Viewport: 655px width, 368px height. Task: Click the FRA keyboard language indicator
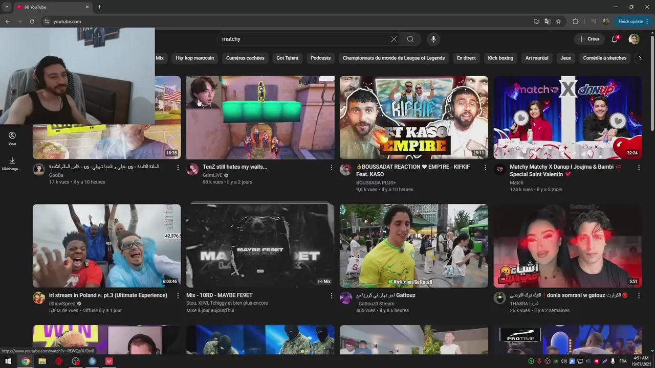pos(623,361)
